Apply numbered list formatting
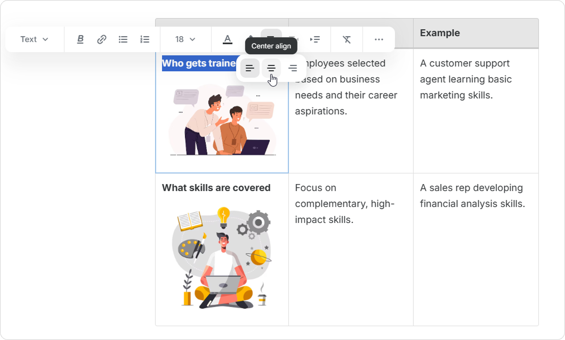This screenshot has width=565, height=340. [144, 39]
